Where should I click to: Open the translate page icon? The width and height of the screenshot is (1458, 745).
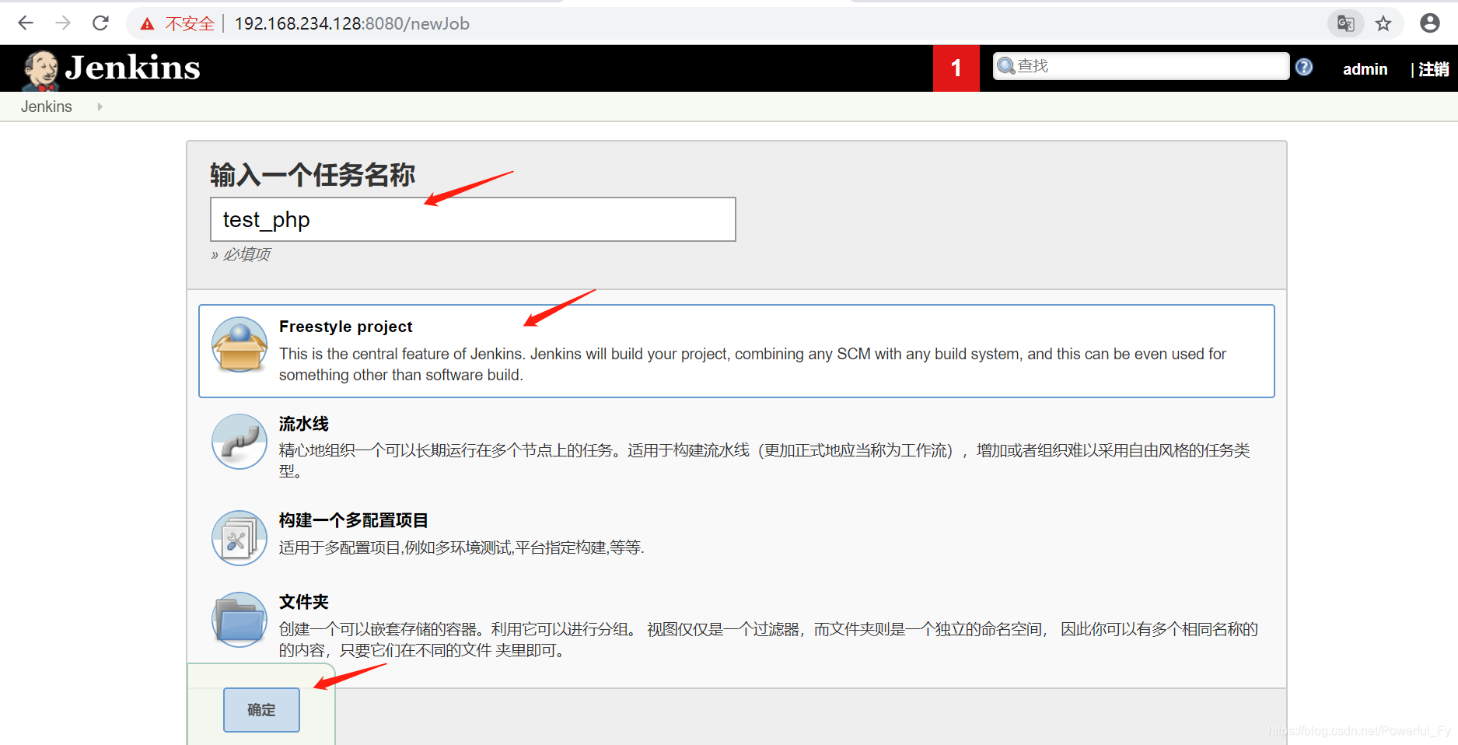click(x=1346, y=23)
